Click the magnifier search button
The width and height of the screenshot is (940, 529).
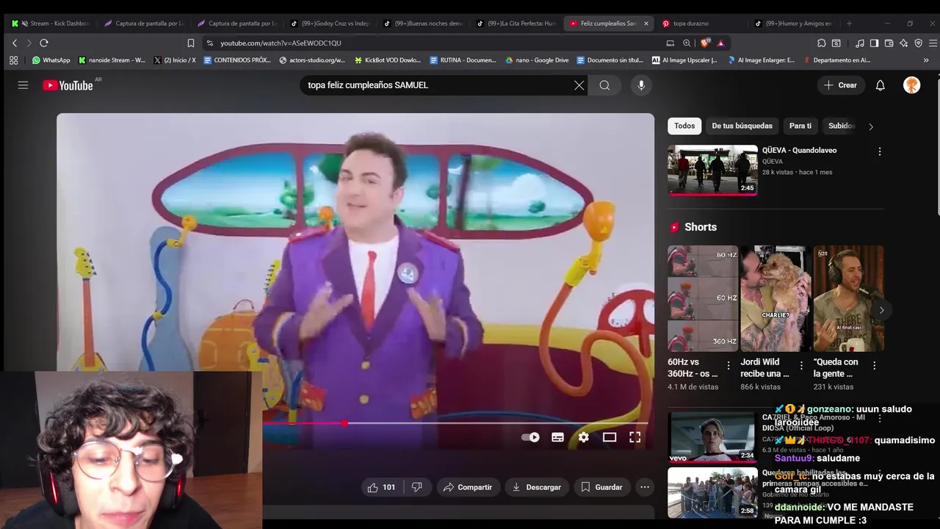pos(604,85)
